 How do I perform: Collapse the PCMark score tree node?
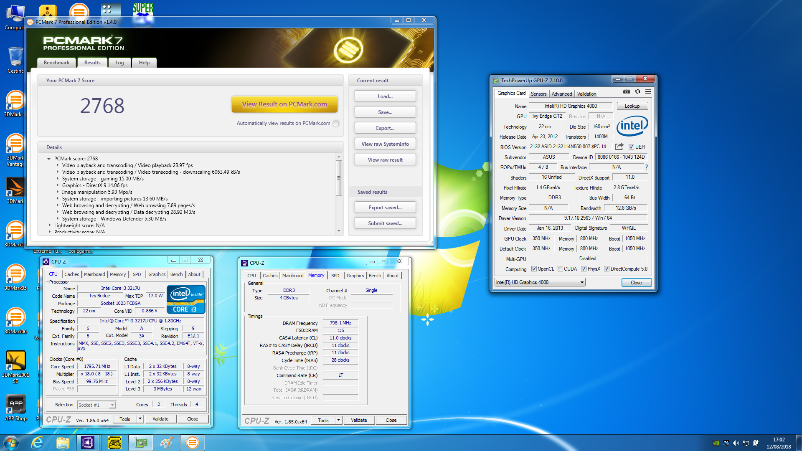[49, 159]
